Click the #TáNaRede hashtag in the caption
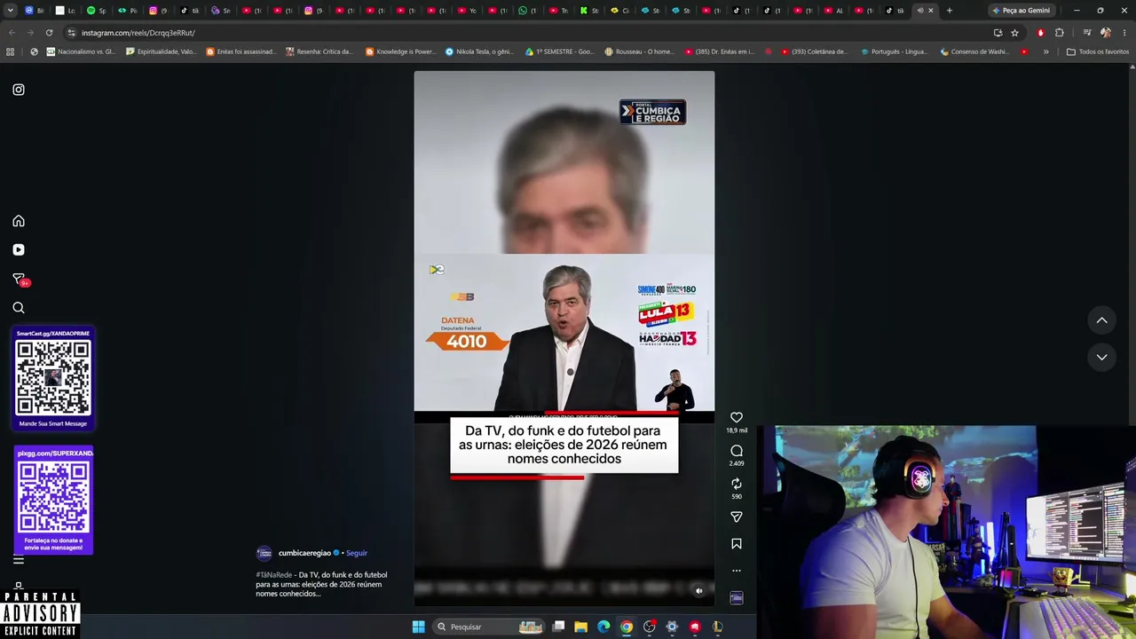Screen dimensions: 1136x639 273,575
